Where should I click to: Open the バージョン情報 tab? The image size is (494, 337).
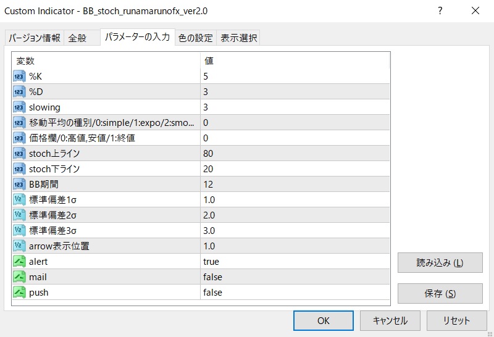point(34,38)
